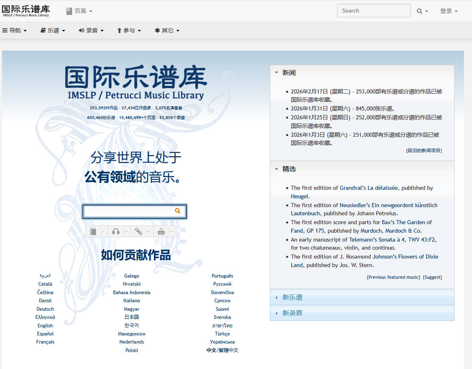Open the 参与 menu
This screenshot has height=369, width=472.
point(129,30)
